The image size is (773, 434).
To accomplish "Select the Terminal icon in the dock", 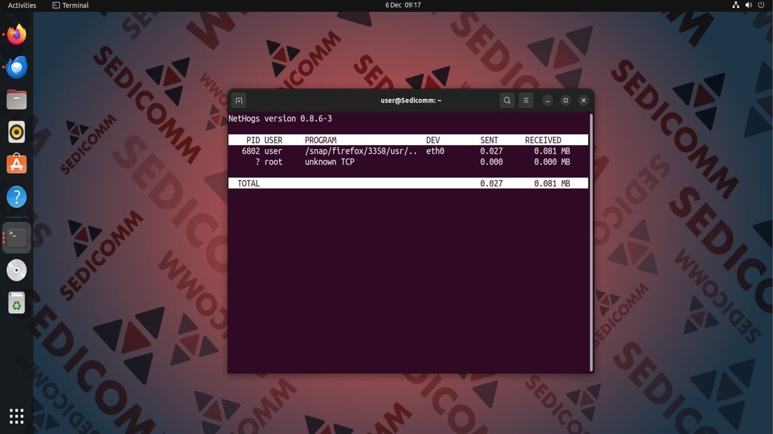I will point(17,237).
